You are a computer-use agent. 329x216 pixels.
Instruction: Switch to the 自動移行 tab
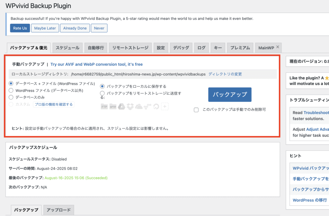click(x=96, y=48)
